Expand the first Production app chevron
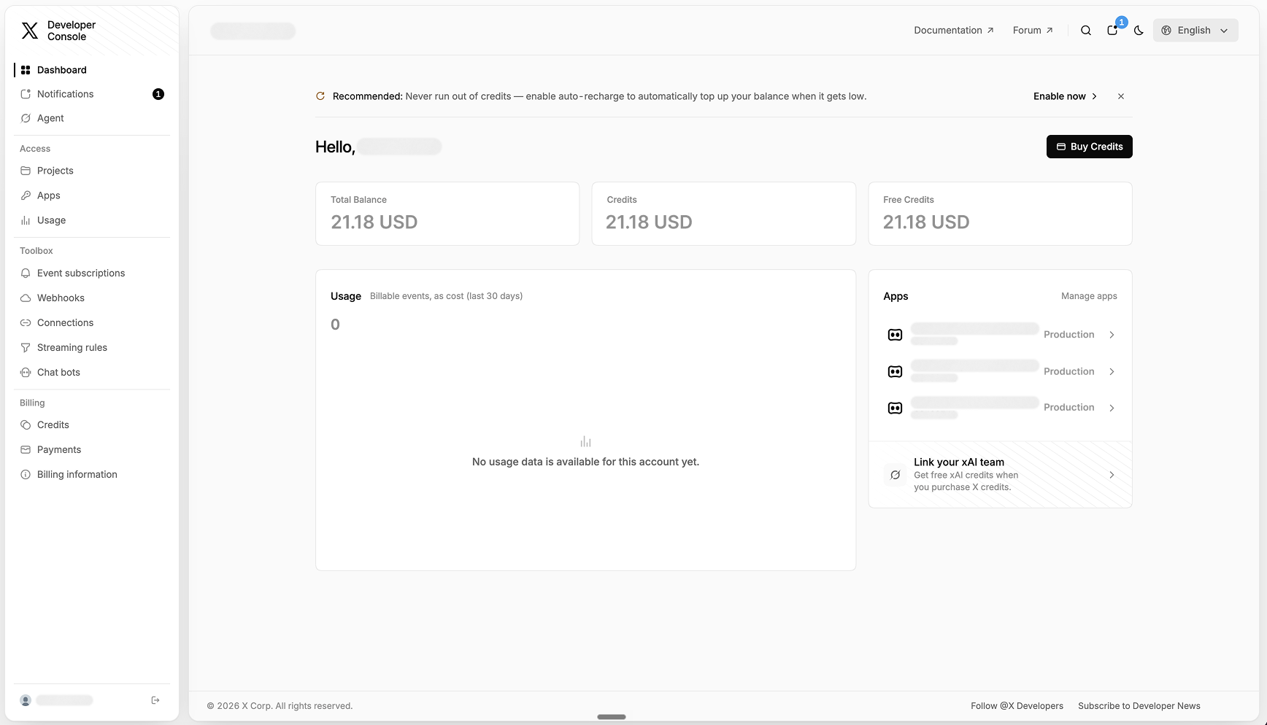The width and height of the screenshot is (1267, 725). 1112,335
